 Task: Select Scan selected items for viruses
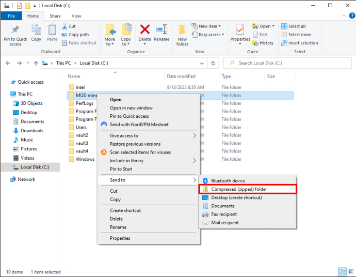[149, 152]
